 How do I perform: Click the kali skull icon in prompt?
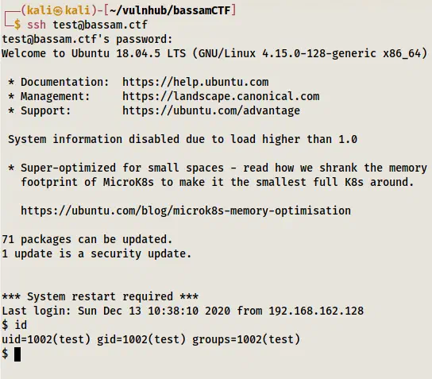(x=58, y=11)
